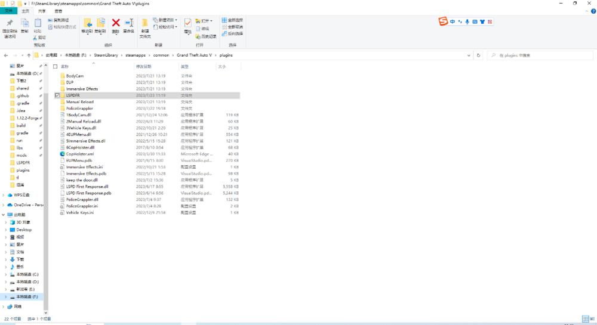This screenshot has width=597, height=325.
Task: Collapse the This PC (此电脑) tree node
Action: click(3, 215)
